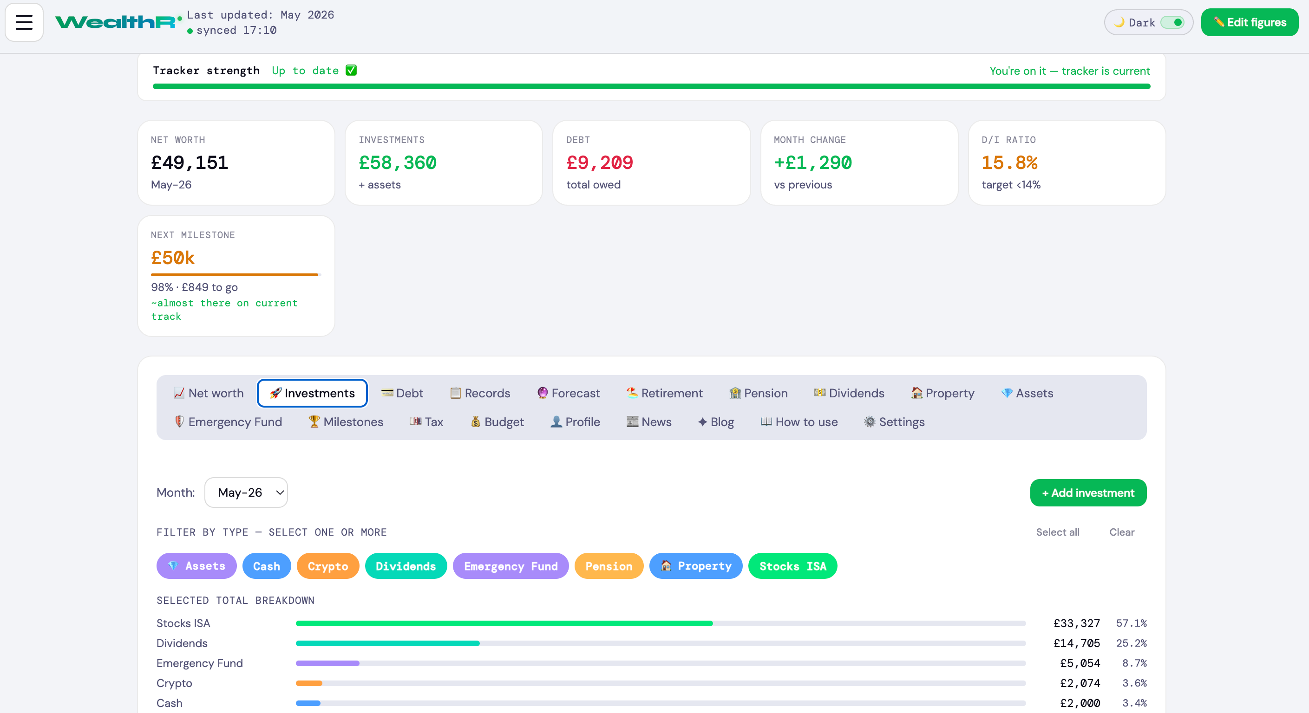The image size is (1309, 713).
Task: Toggle the Property filter chip
Action: (696, 566)
